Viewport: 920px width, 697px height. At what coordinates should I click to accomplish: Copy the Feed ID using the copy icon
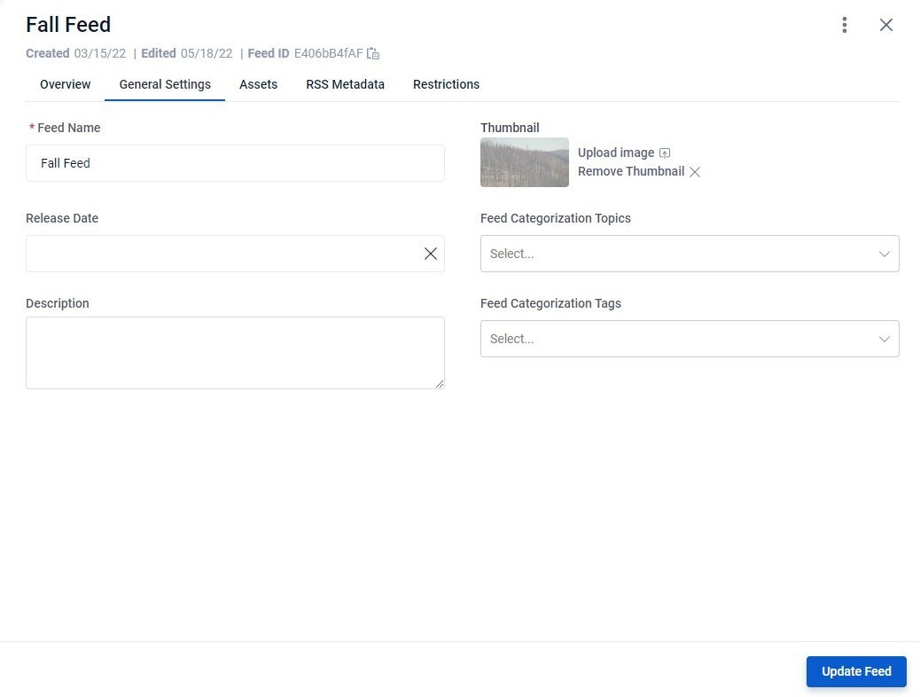[x=372, y=53]
